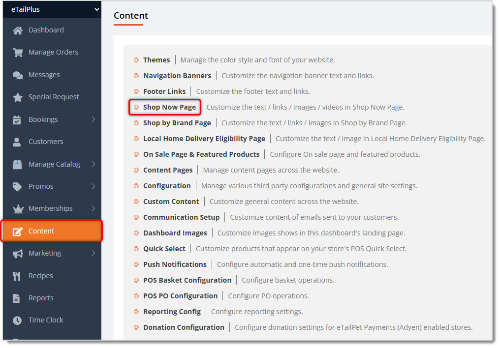Click text 'Configure reporting settings.'

point(257,312)
